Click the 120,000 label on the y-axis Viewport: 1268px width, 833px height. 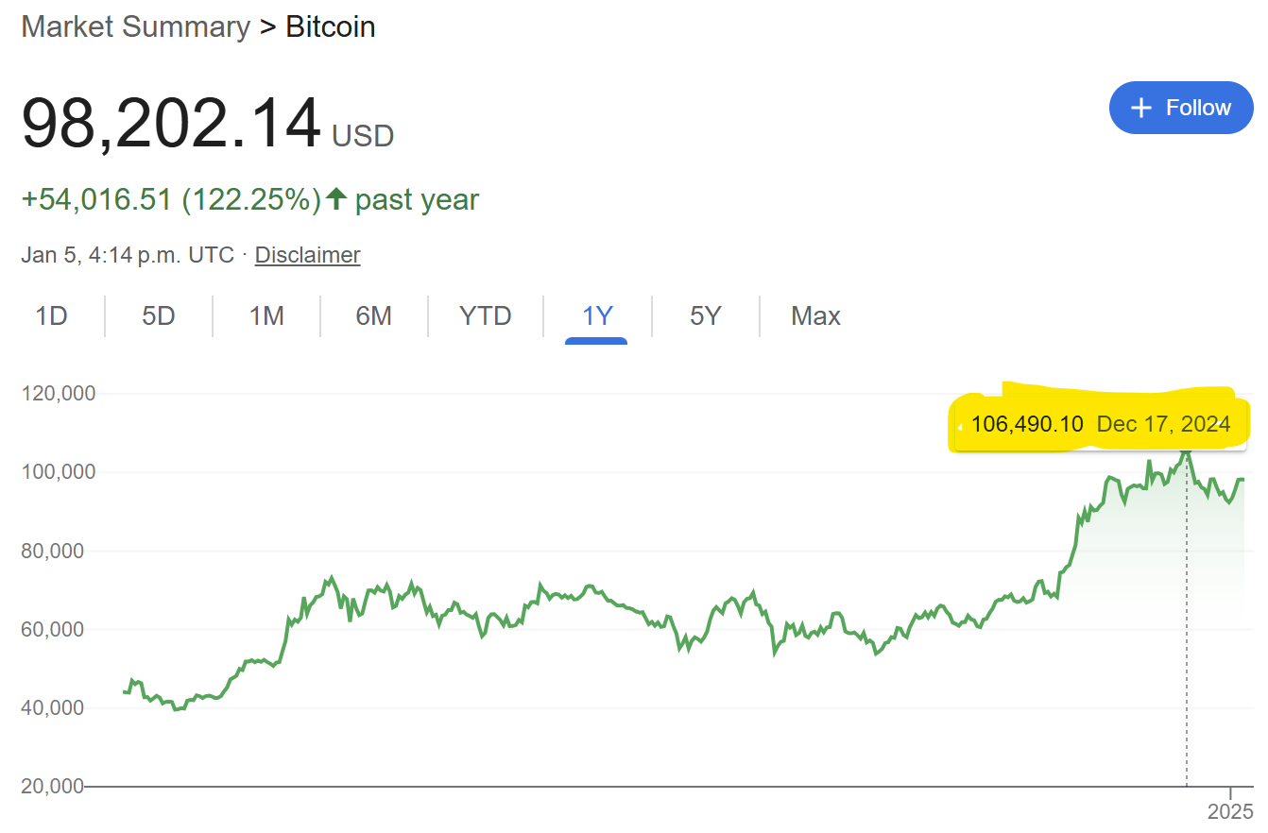(x=58, y=393)
